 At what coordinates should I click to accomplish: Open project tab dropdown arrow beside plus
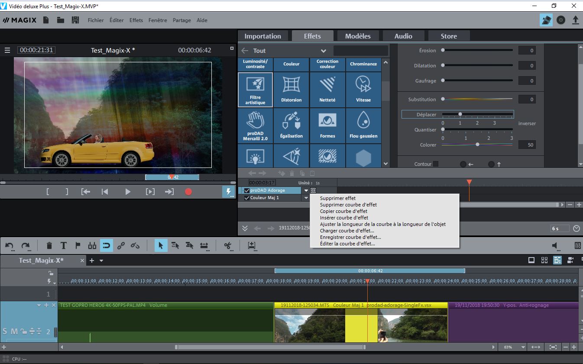point(101,261)
